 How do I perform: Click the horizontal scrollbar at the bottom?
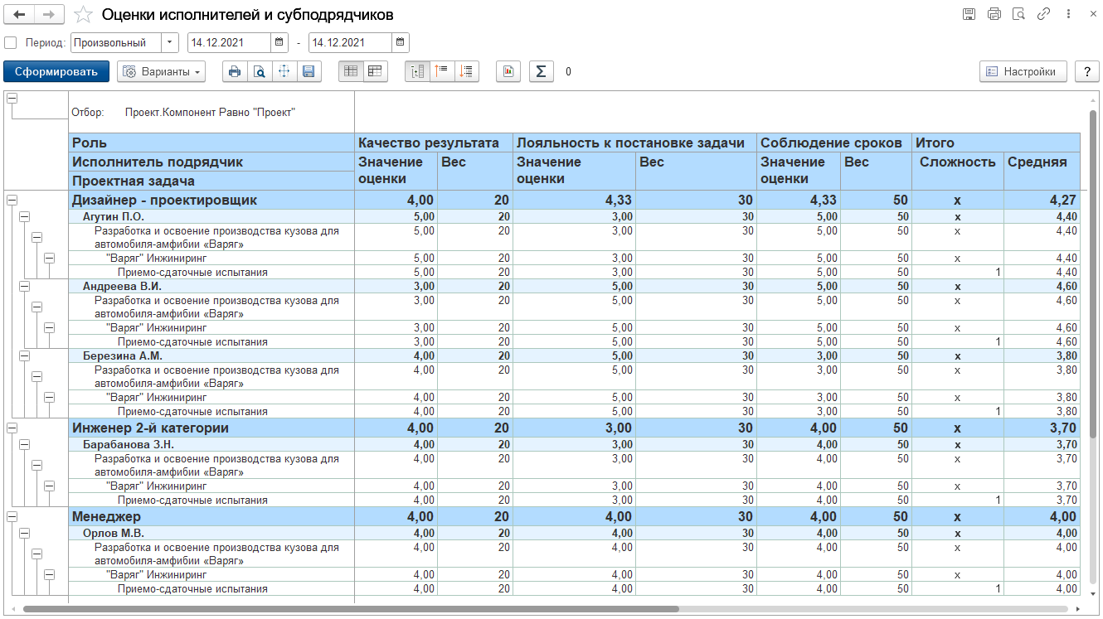tap(350, 609)
